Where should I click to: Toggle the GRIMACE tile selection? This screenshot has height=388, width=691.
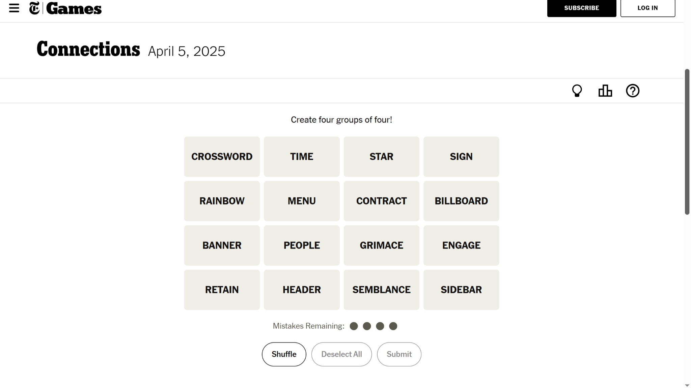(x=381, y=246)
